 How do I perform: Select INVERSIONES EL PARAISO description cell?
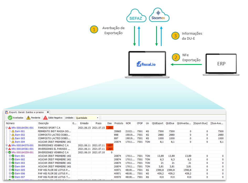[54, 149]
